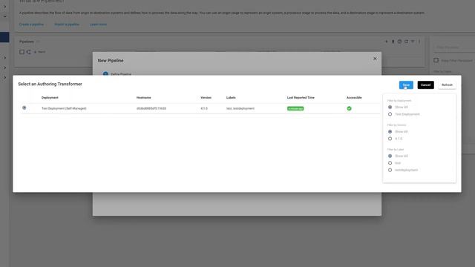The height and width of the screenshot is (267, 475).
Task: Click the circular icon in Pipelines toolbar
Action: [x=399, y=42]
